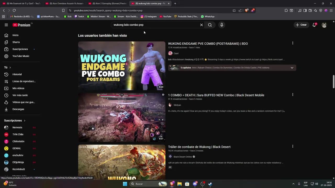Image resolution: width=335 pixels, height=188 pixels.
Task: Expand the Suscripciones section heading
Action: click(x=15, y=121)
